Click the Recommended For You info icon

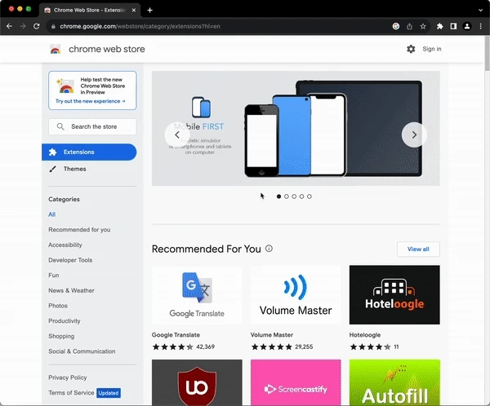269,249
